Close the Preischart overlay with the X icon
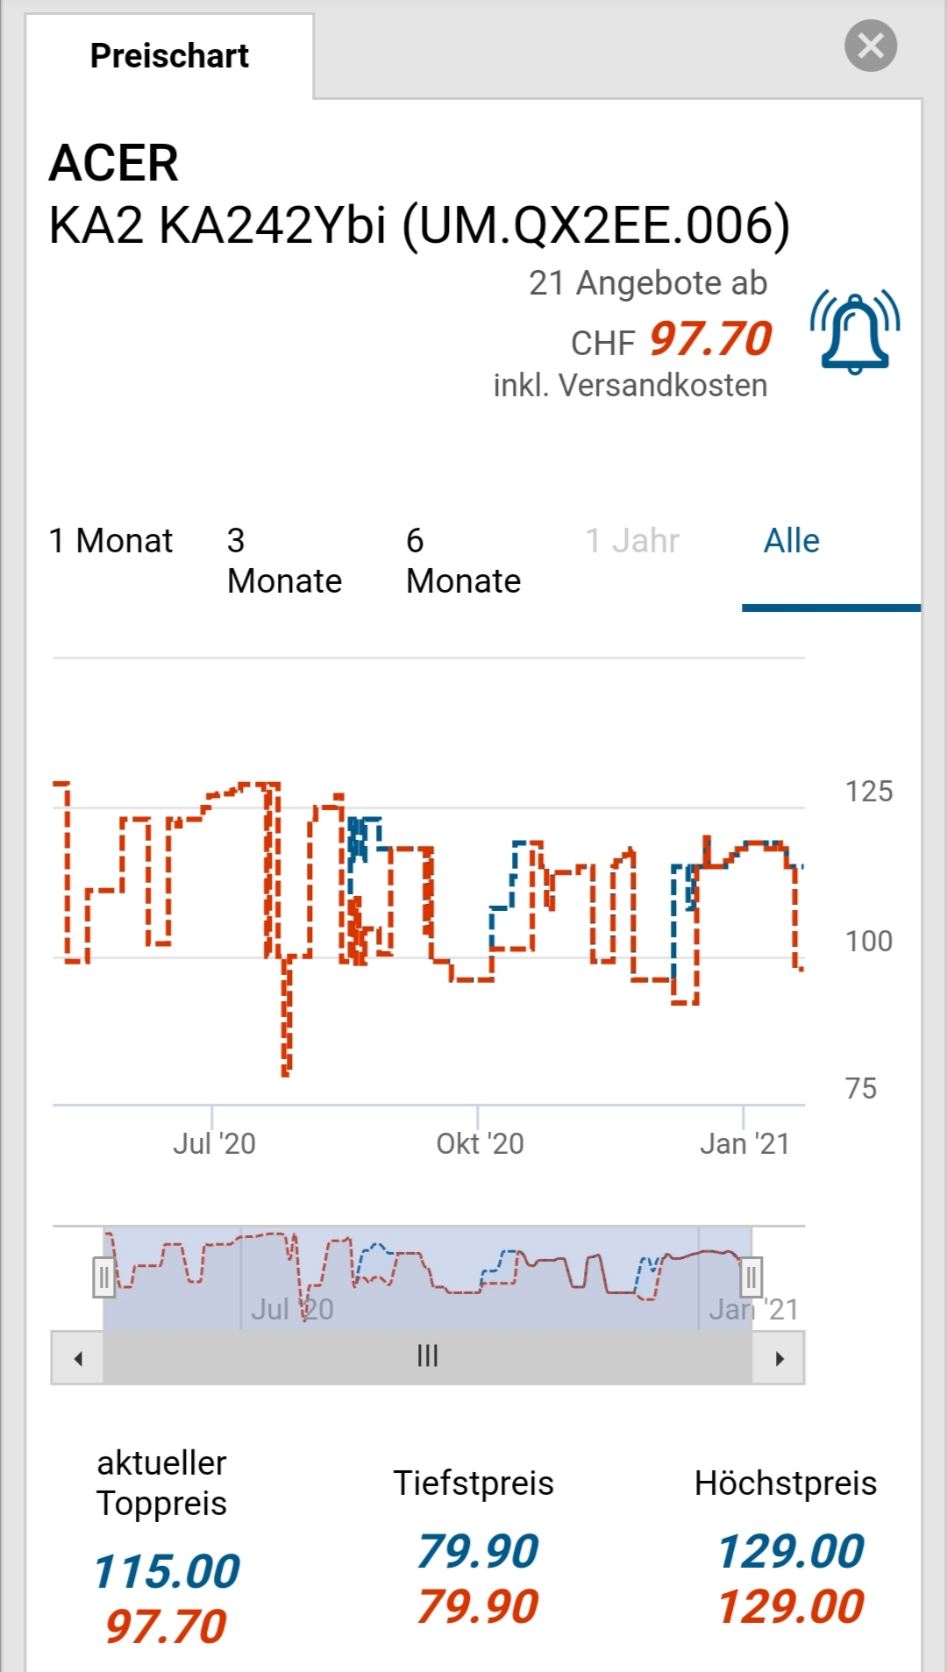 tap(870, 46)
